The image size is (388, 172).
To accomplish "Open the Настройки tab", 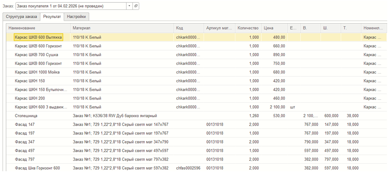I will point(77,17).
